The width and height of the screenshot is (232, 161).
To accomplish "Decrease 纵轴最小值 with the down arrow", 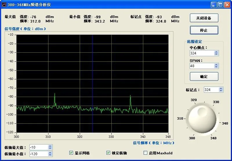I will tap(50, 155).
